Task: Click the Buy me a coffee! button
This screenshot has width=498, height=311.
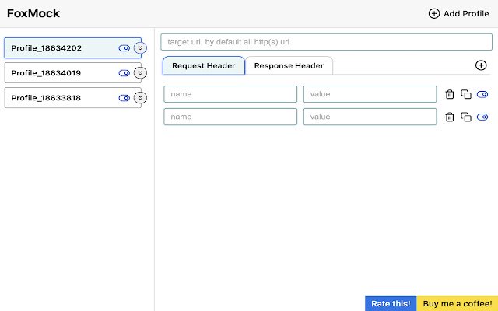Action: pos(458,304)
